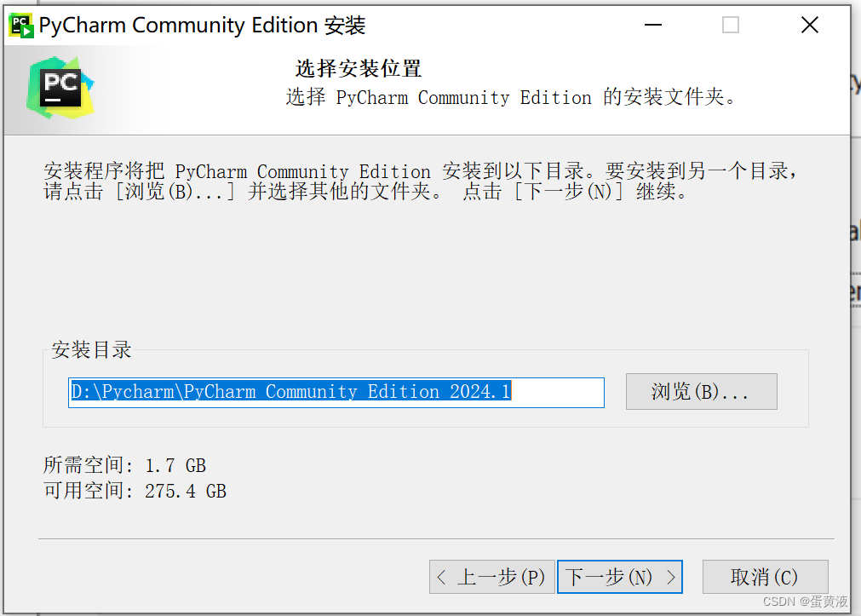This screenshot has width=861, height=616.
Task: Click the disabled maximize button
Action: pyautogui.click(x=731, y=25)
